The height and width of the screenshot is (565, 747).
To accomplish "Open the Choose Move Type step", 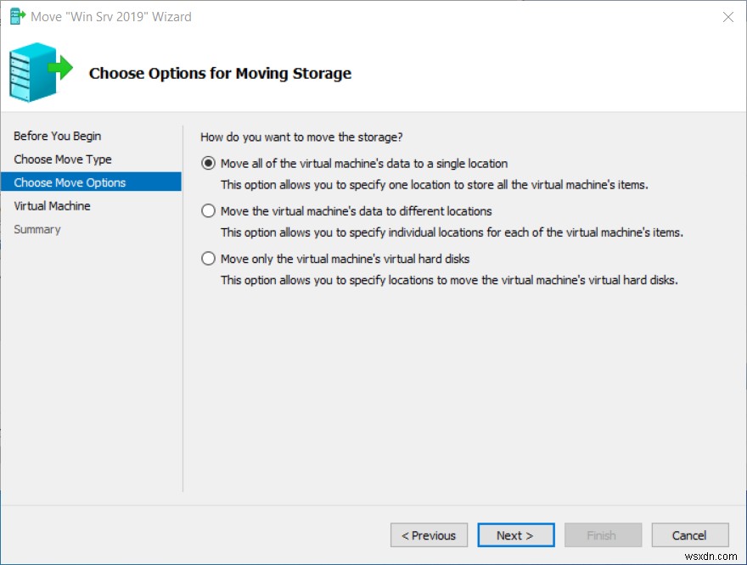I will (x=61, y=159).
